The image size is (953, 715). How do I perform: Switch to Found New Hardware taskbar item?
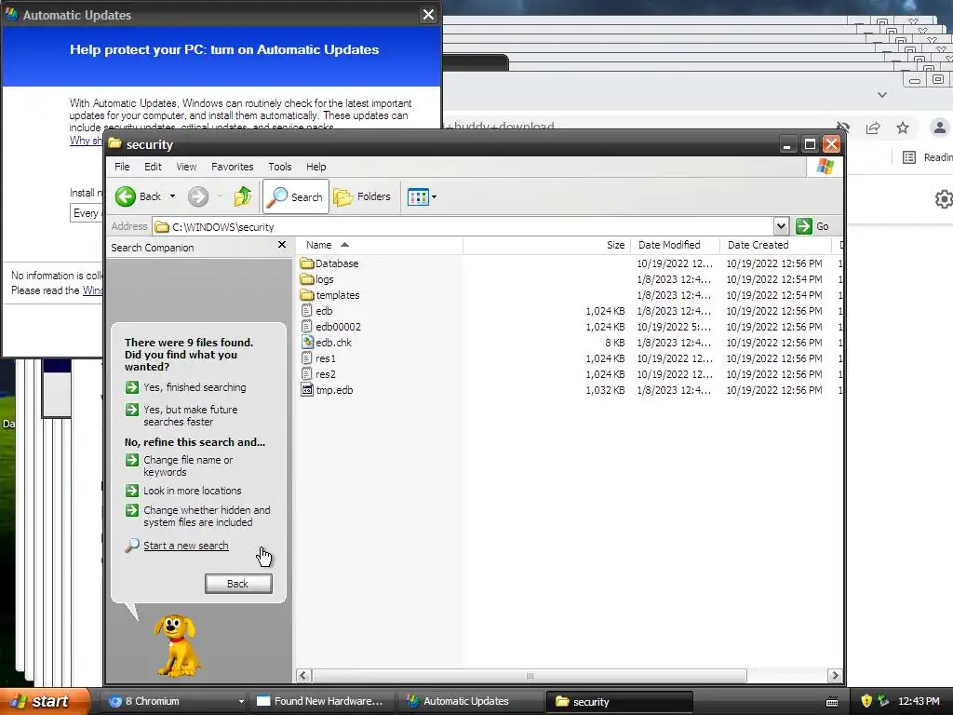(x=321, y=701)
